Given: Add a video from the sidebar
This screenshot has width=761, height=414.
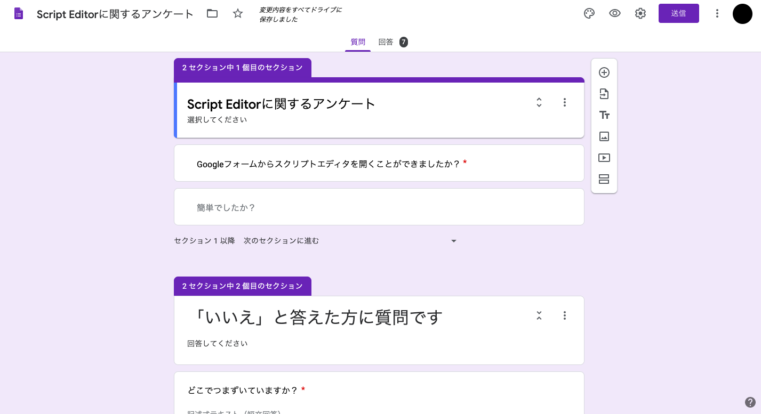Looking at the screenshot, I should (x=604, y=158).
